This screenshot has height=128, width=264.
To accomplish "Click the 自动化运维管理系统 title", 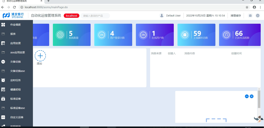I will (46, 16).
